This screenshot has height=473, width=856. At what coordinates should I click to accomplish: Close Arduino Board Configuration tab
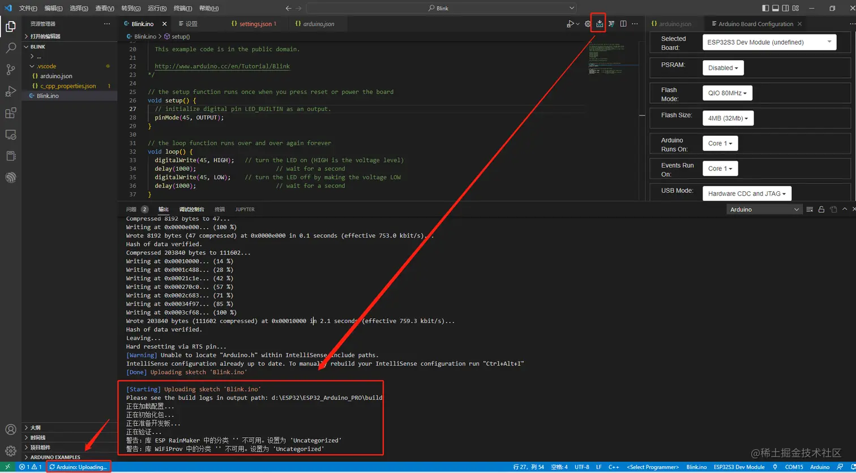(x=799, y=24)
